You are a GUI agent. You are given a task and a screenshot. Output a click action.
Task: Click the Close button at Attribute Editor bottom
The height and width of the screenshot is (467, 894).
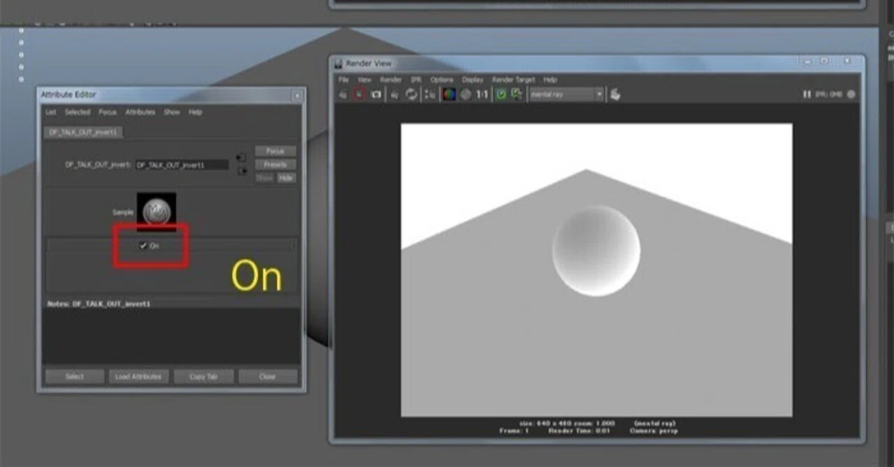(268, 376)
